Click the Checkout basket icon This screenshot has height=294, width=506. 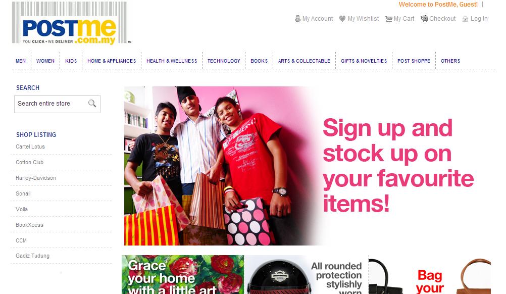pos(424,19)
